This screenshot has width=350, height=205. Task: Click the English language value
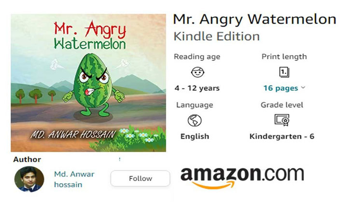tap(195, 137)
